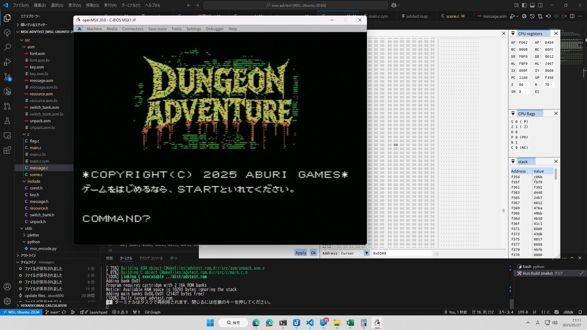Click the Ok button in memory viewer

tap(313, 253)
